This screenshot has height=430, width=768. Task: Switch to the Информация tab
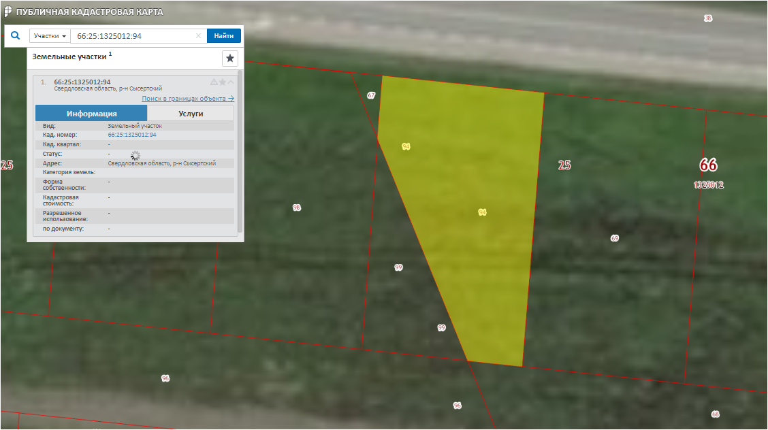pos(91,114)
